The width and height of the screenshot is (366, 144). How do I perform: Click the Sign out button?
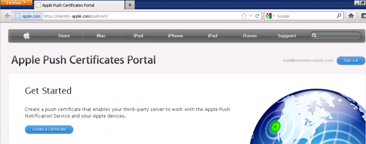pyautogui.click(x=351, y=60)
